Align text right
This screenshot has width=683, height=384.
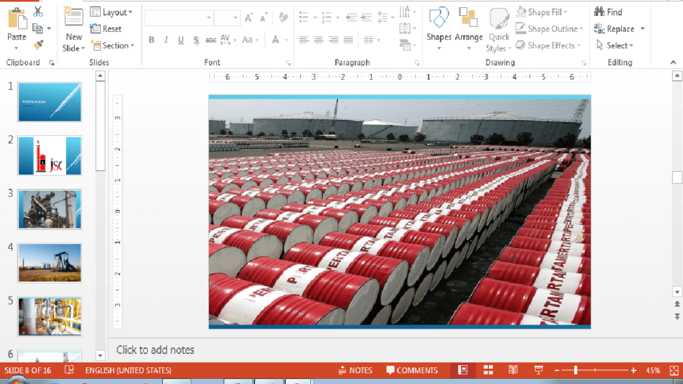[333, 40]
